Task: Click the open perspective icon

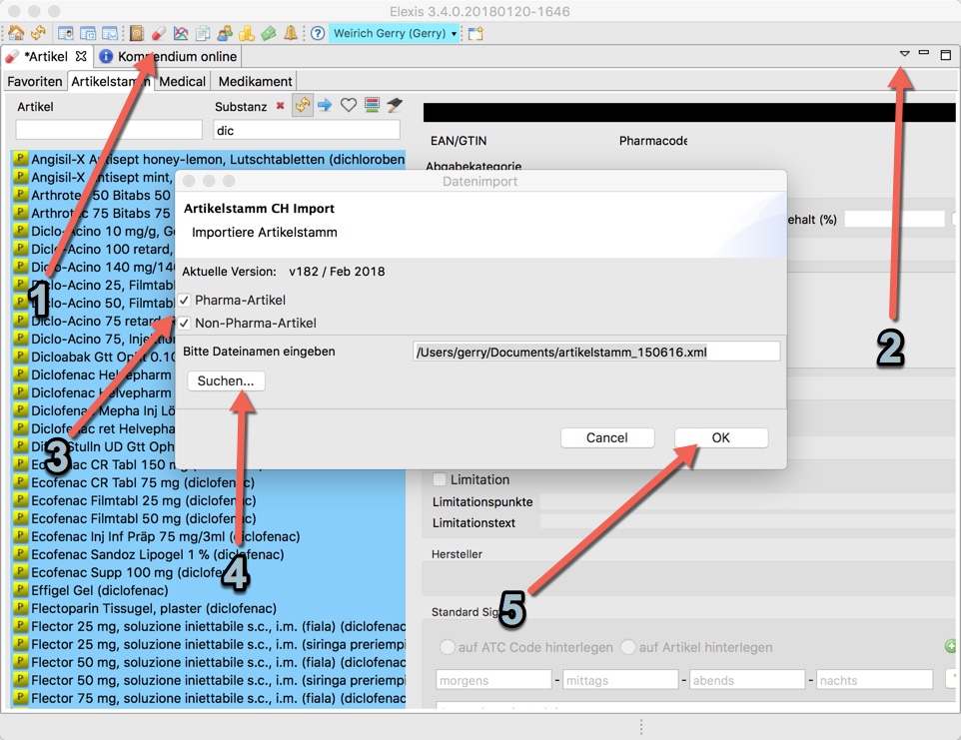Action: (x=477, y=33)
